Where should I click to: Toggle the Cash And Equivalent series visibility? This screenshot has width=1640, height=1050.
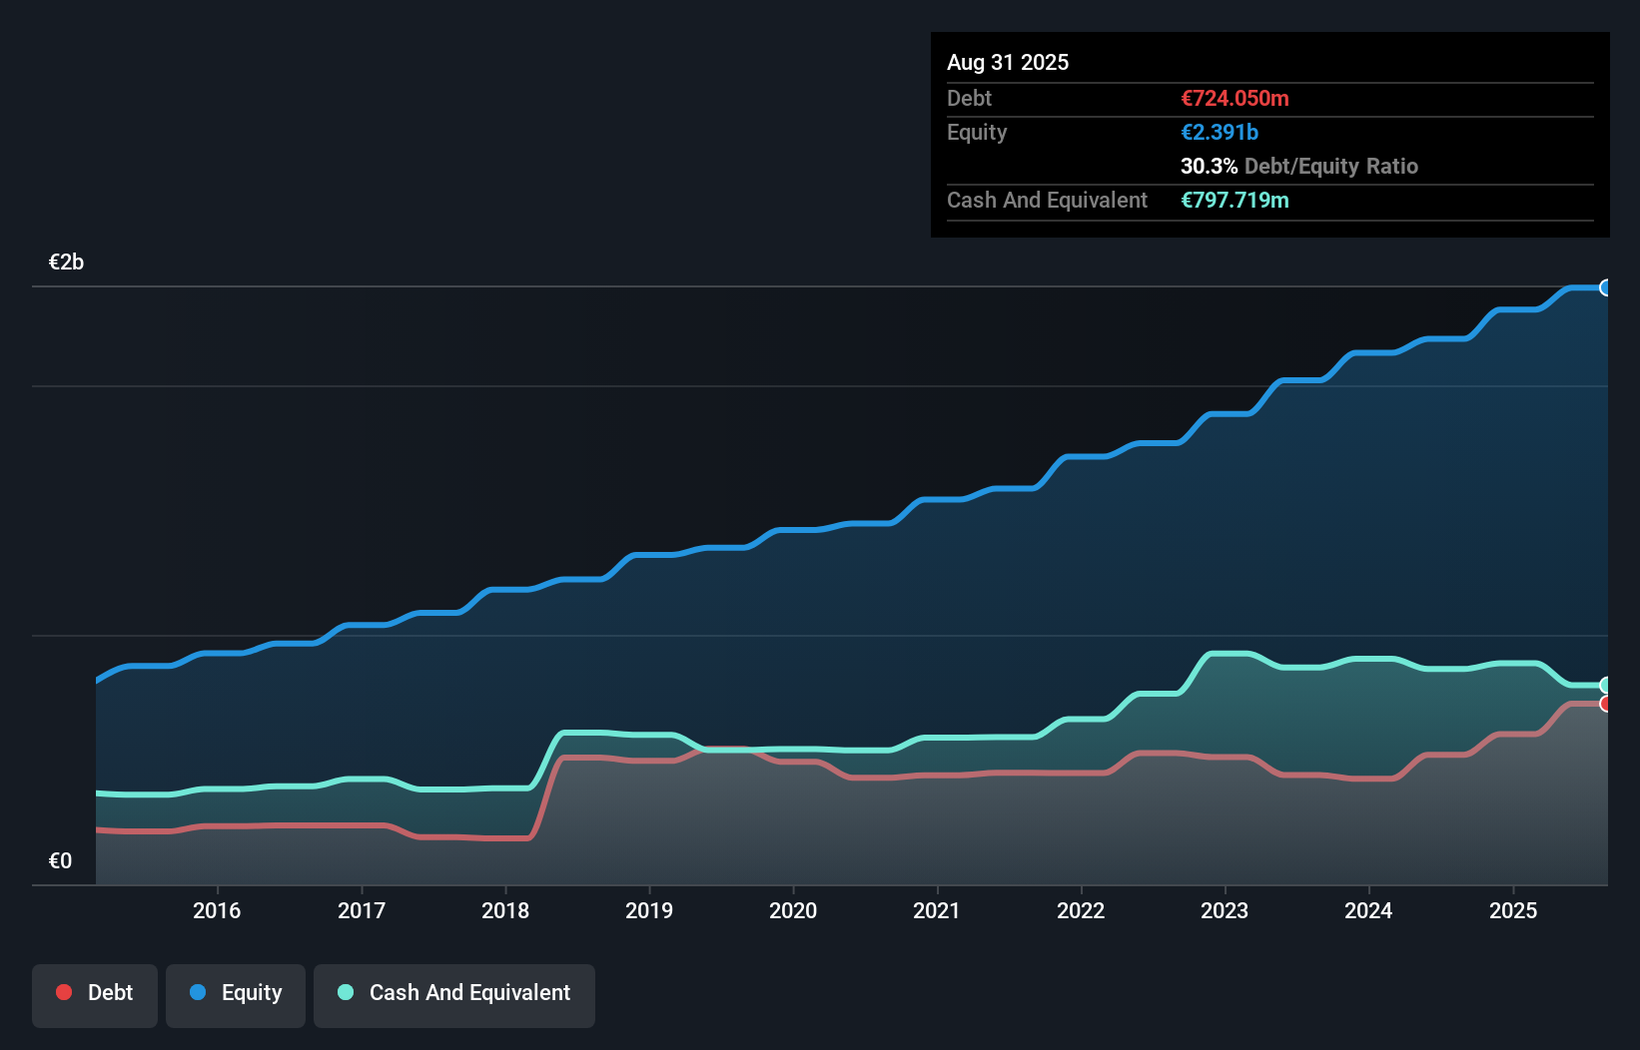pyautogui.click(x=454, y=994)
